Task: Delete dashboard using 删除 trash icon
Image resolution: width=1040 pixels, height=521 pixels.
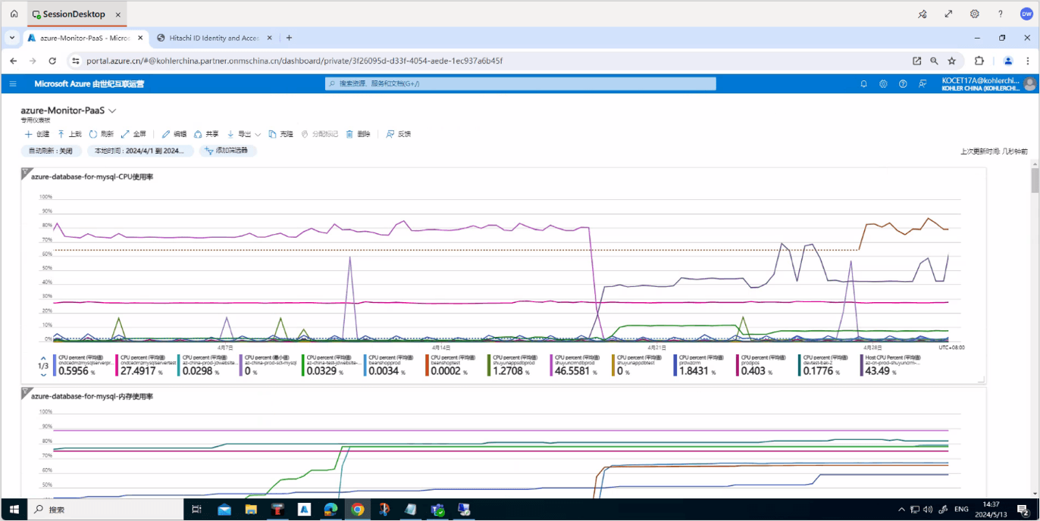Action: (358, 134)
